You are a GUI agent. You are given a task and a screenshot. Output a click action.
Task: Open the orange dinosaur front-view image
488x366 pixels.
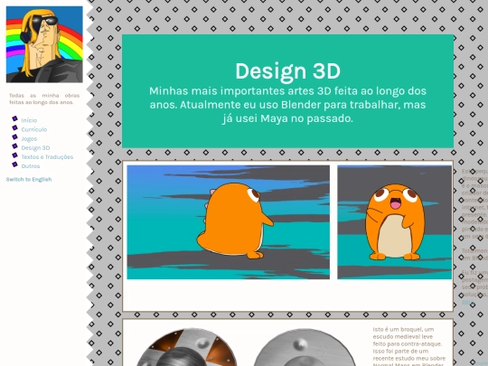click(x=395, y=222)
